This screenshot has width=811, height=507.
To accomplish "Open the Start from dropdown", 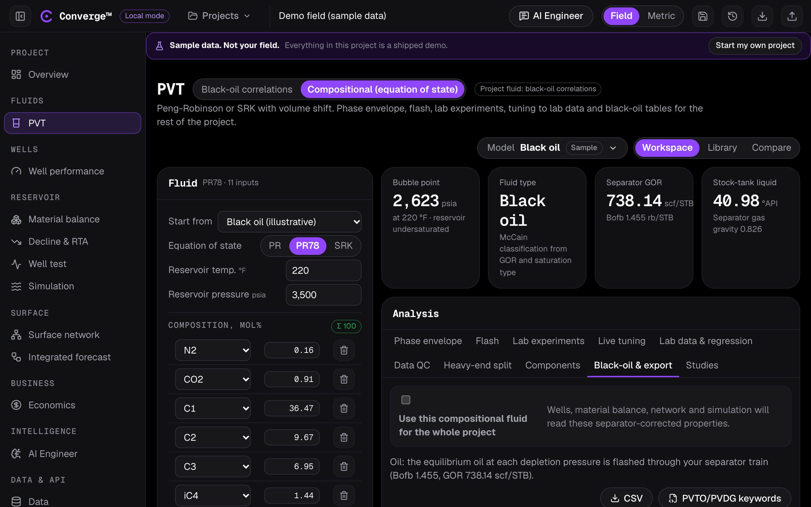I will click(x=290, y=222).
